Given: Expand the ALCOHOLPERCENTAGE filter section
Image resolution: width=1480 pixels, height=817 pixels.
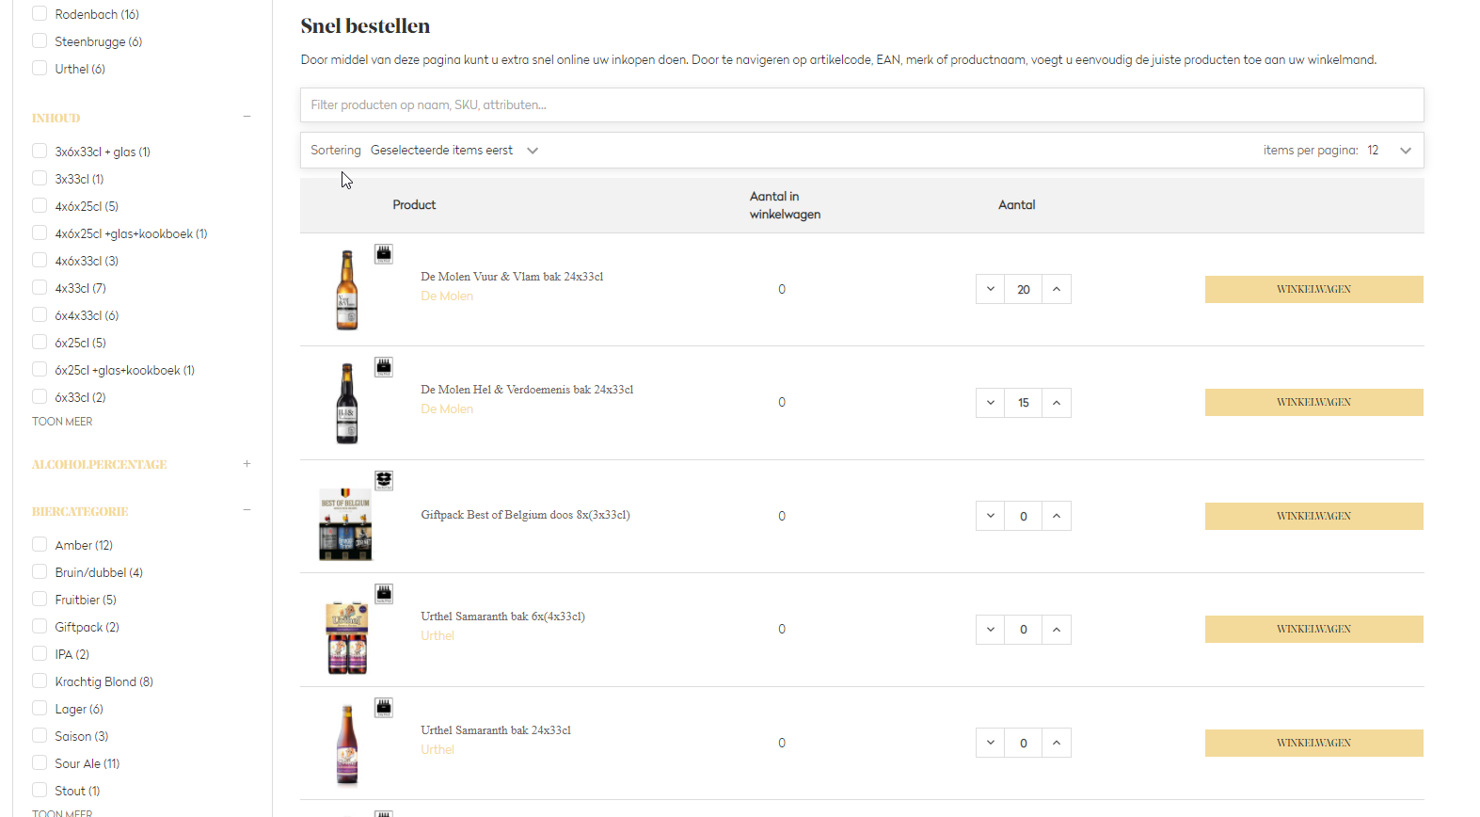Looking at the screenshot, I should click(x=247, y=463).
